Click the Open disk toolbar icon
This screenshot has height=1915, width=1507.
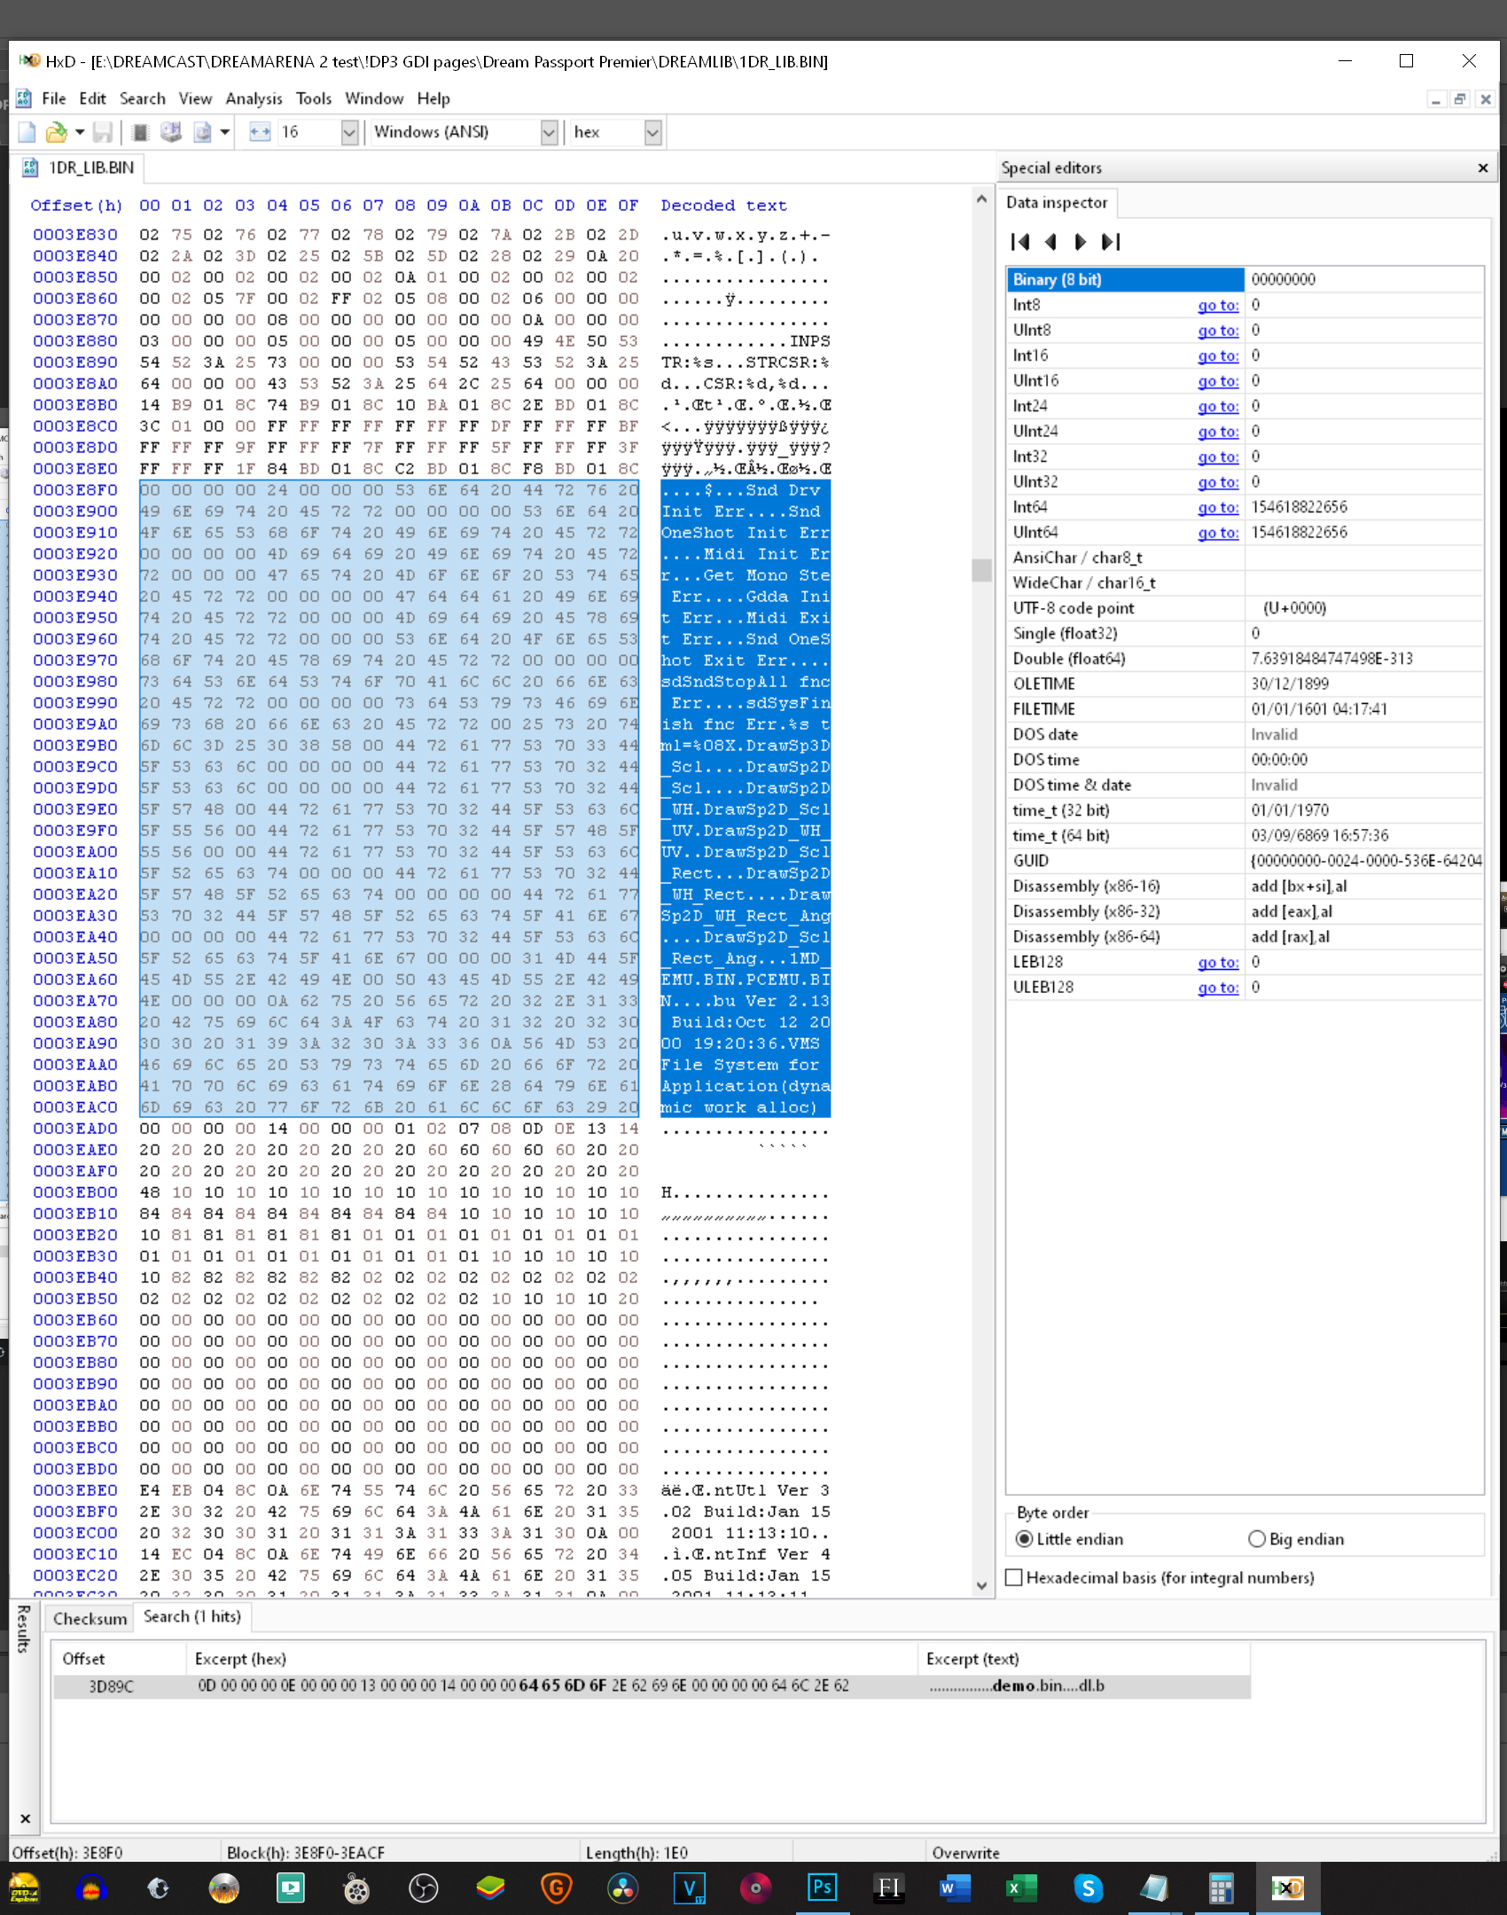point(171,132)
